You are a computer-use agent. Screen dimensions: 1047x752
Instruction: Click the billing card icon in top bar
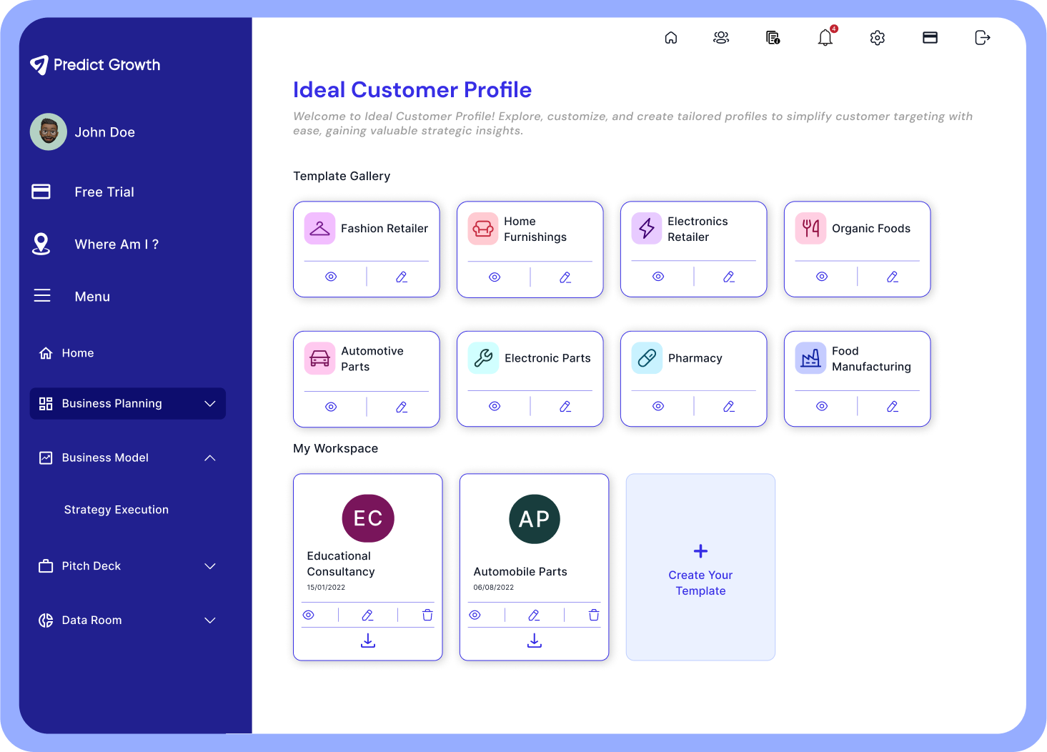coord(930,38)
